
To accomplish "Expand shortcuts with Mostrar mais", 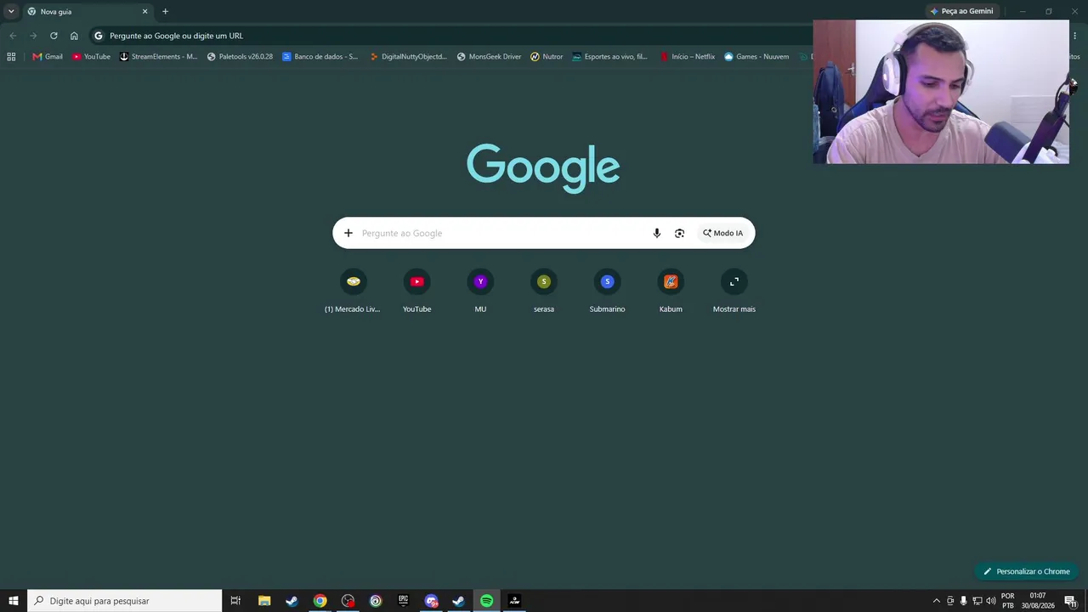I will point(734,292).
